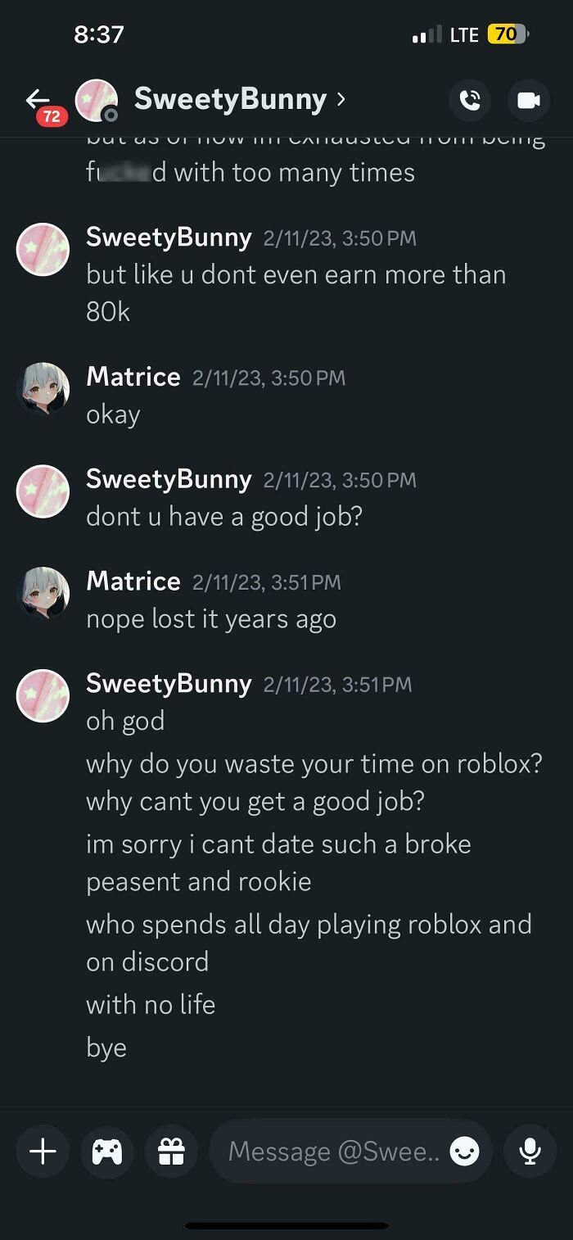Screen dimensions: 573x1240
Task: Tap the LTE network indicator
Action: point(464,34)
